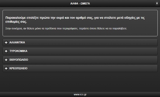The height and width of the screenshot is (97, 160).
Task: Expand the ΚΡΕΟΠΩΛΕΙΟ queue section
Action: (80, 69)
